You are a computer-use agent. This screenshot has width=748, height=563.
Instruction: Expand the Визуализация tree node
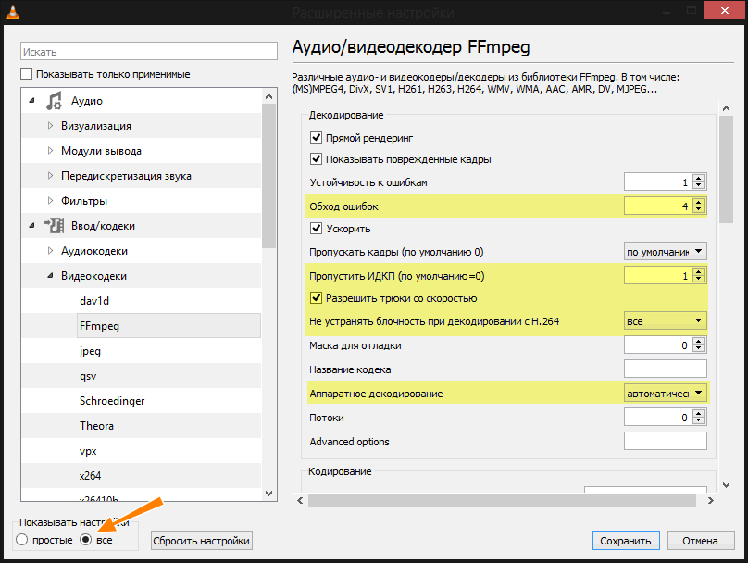(50, 126)
